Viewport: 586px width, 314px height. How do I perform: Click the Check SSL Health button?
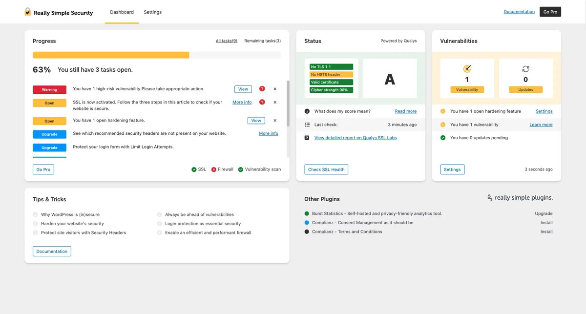326,169
